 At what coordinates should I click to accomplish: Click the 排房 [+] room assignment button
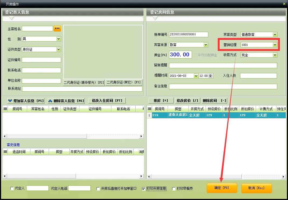[161, 100]
